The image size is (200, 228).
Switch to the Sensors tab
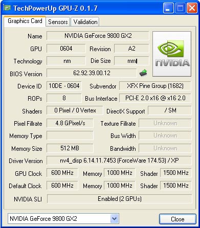pos(58,22)
